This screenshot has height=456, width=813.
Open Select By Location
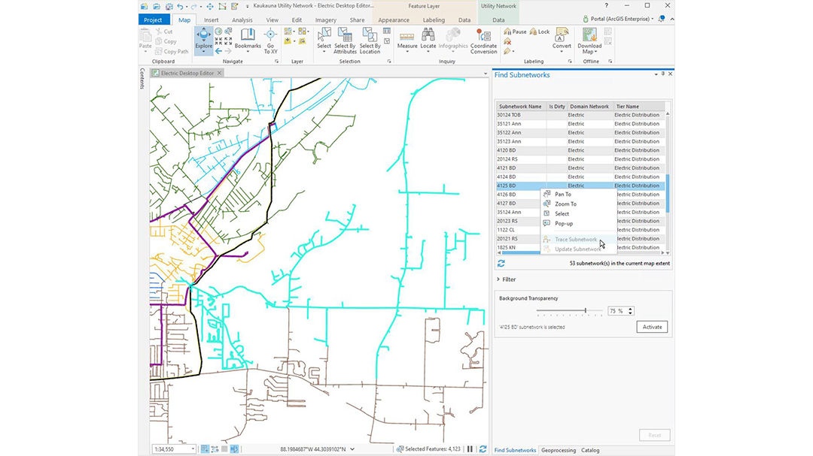tap(370, 41)
